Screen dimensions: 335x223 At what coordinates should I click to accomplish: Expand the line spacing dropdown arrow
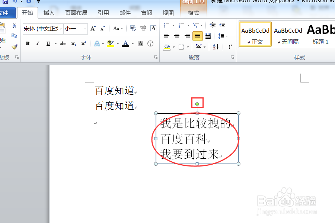pos(227,36)
